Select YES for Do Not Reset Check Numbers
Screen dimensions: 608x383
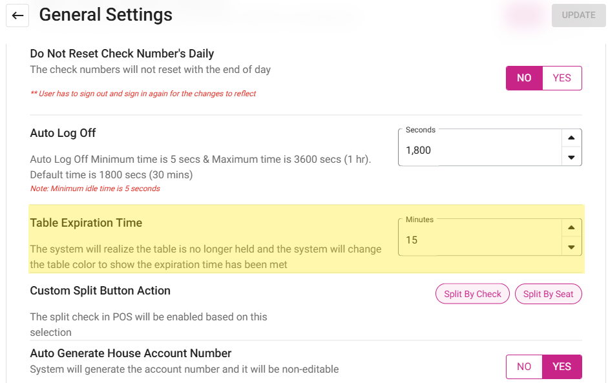coord(561,78)
